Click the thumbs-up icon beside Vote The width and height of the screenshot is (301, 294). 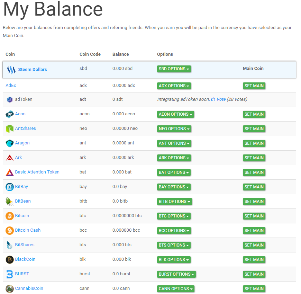(x=213, y=99)
